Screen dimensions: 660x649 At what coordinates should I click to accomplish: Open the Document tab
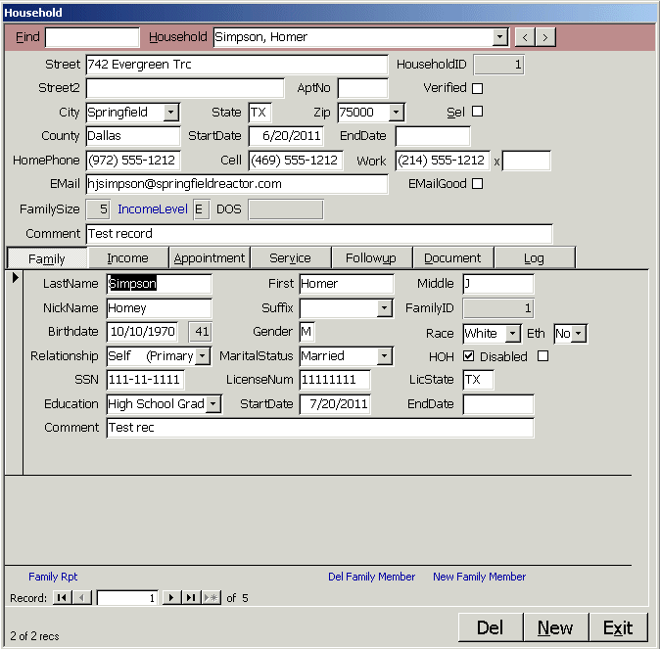coord(452,257)
